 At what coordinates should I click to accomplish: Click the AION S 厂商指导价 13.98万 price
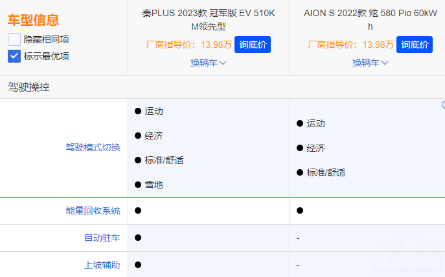[x=350, y=45]
